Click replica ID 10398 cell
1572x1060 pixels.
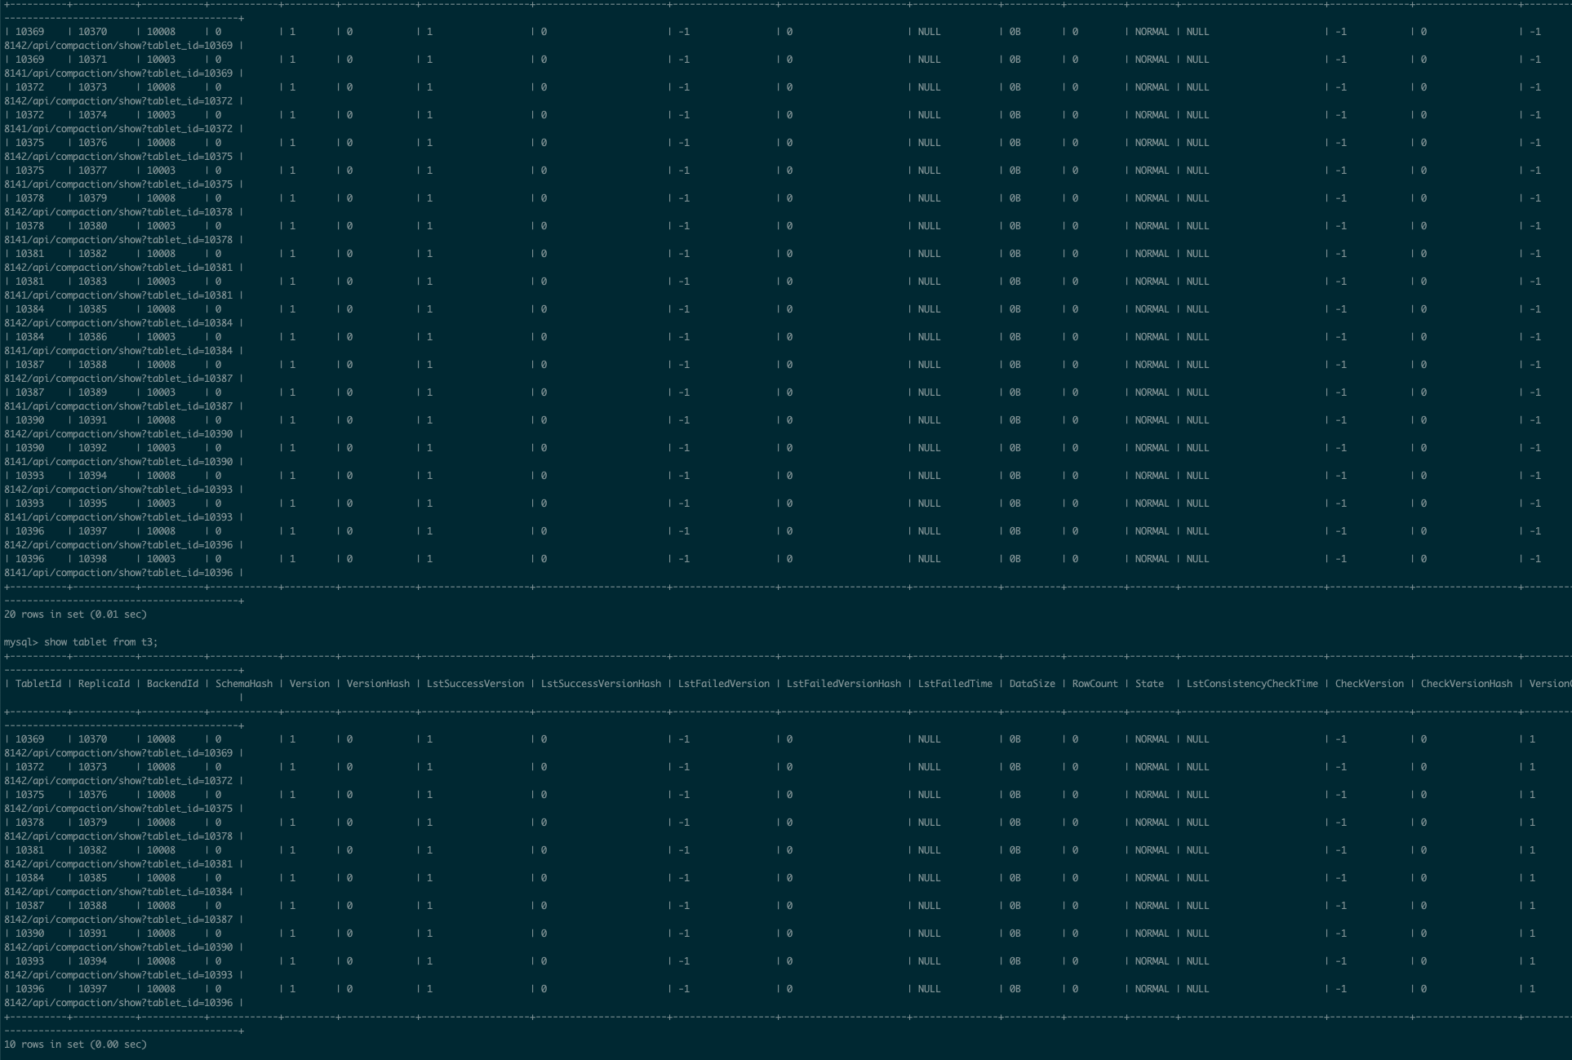[x=92, y=559]
